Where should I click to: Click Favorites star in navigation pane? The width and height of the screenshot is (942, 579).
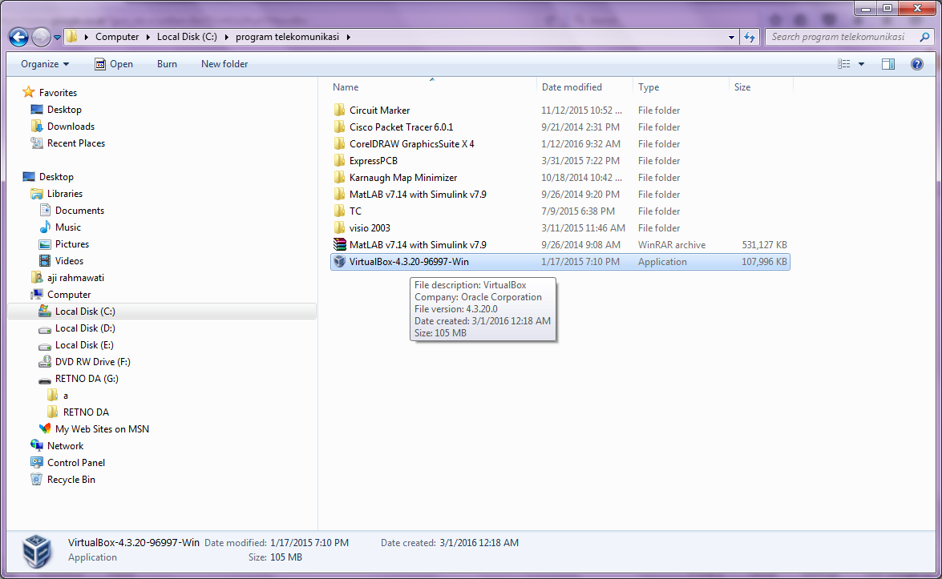click(28, 92)
